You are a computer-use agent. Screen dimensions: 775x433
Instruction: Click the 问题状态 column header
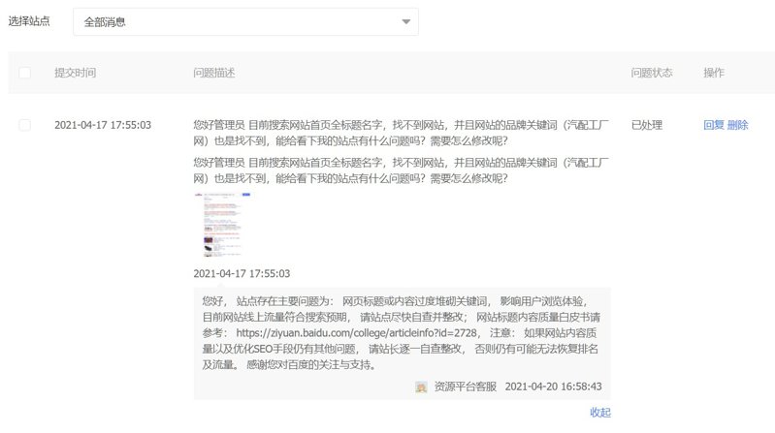pyautogui.click(x=652, y=73)
